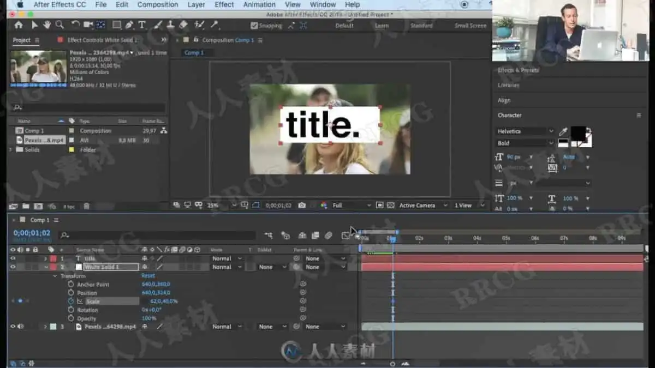Open the Helvetica font family dropdown
Image resolution: width=655 pixels, height=368 pixels.
click(x=525, y=131)
